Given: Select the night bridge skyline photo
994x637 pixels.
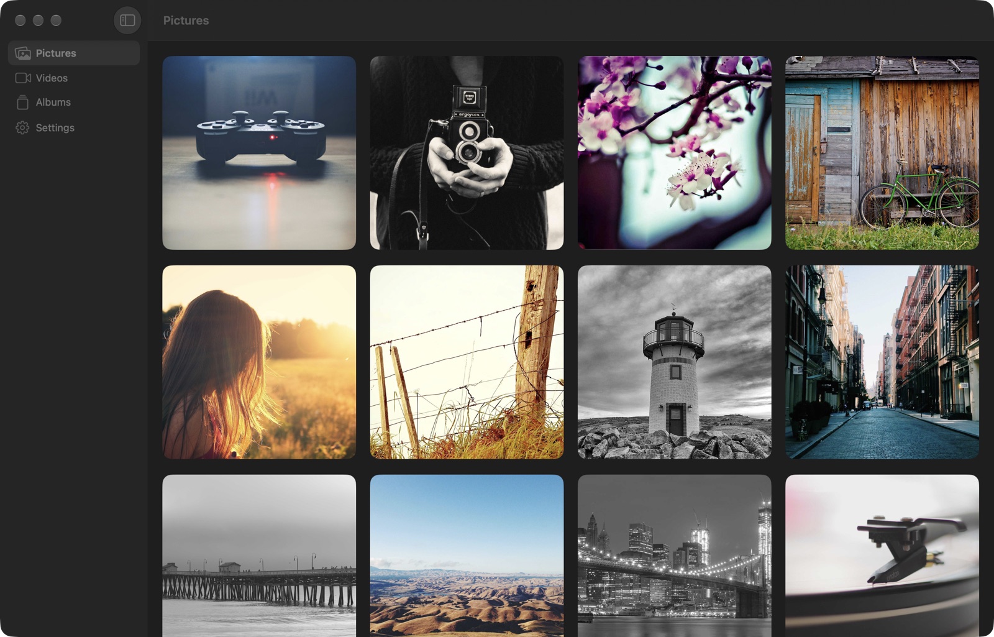Looking at the screenshot, I should tap(675, 556).
